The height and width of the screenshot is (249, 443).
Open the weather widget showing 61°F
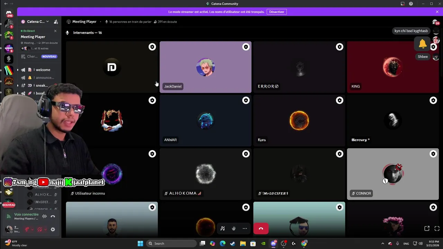coord(16,243)
